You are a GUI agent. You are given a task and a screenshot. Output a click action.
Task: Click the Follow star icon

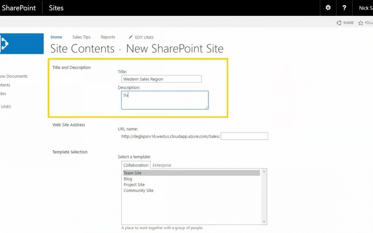point(361,23)
